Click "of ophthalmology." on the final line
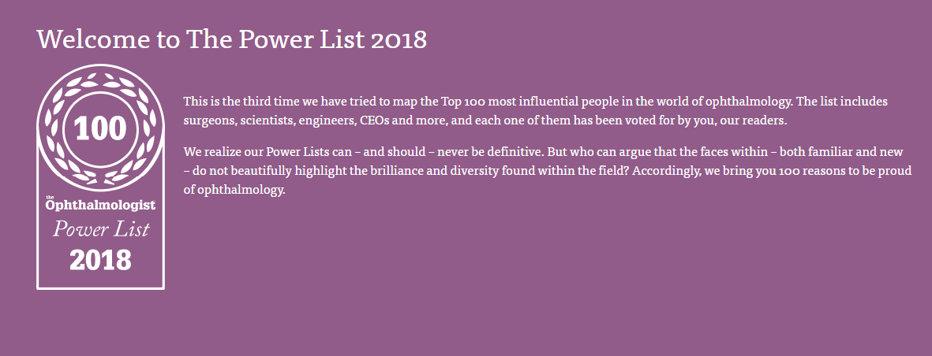This screenshot has width=932, height=356. pyautogui.click(x=234, y=191)
